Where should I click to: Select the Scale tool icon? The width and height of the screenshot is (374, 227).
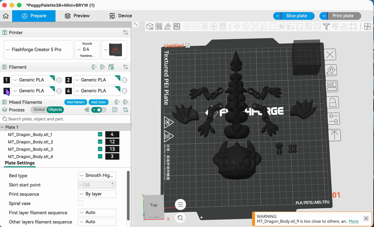(255, 26)
